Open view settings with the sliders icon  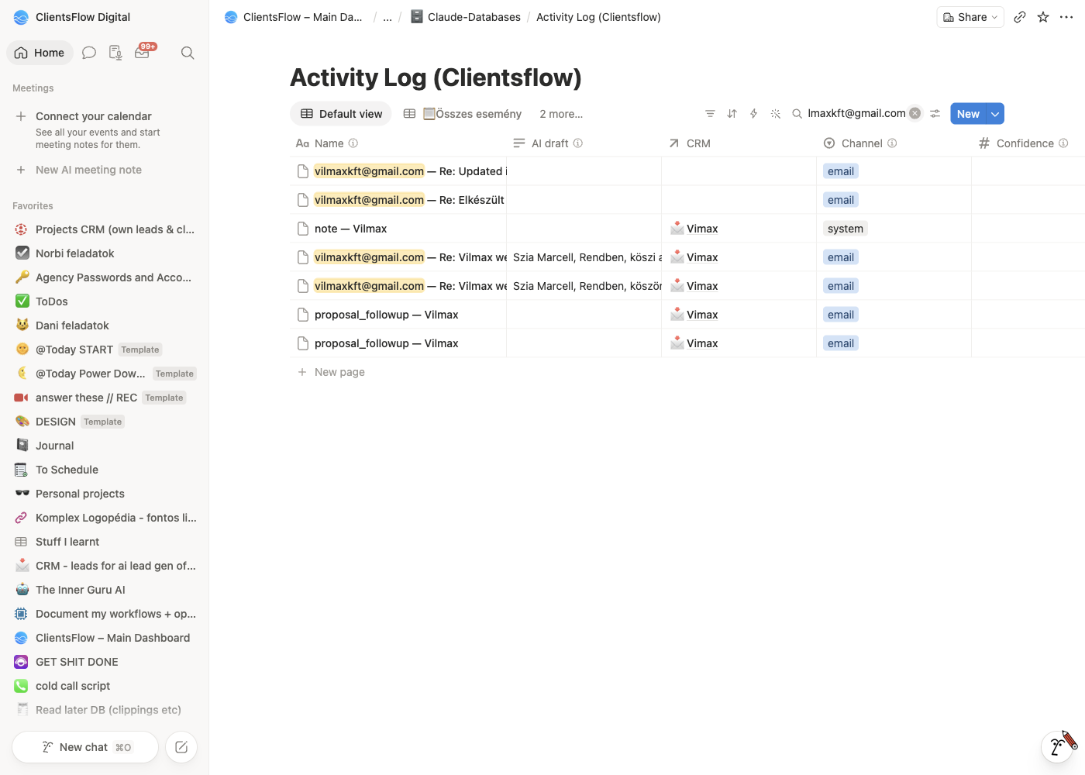coord(935,114)
